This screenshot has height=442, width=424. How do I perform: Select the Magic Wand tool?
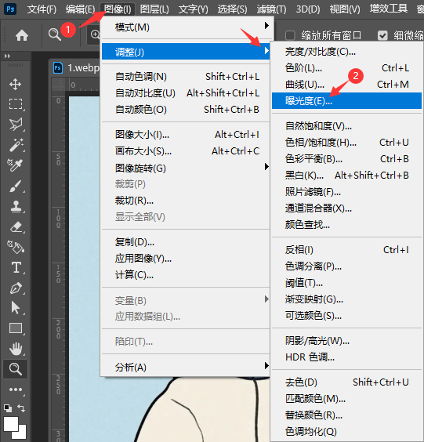(x=16, y=145)
